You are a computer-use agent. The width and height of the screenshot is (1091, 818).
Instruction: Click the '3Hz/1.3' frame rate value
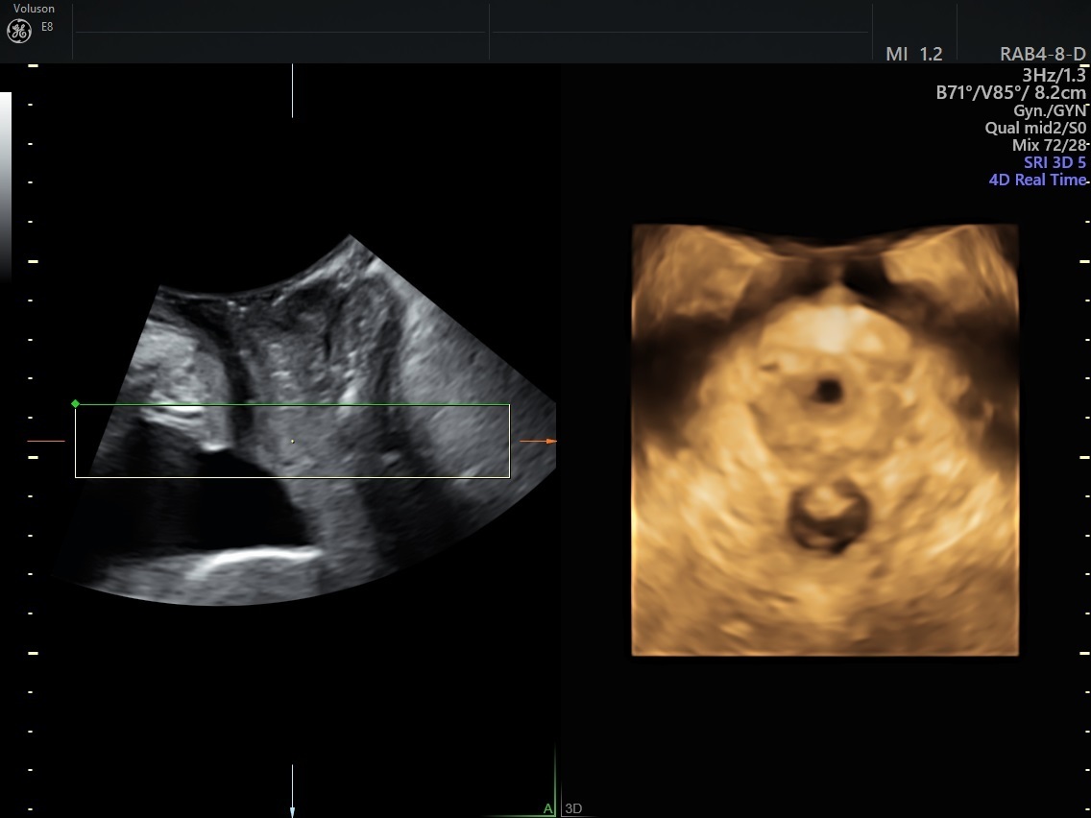pyautogui.click(x=1054, y=75)
